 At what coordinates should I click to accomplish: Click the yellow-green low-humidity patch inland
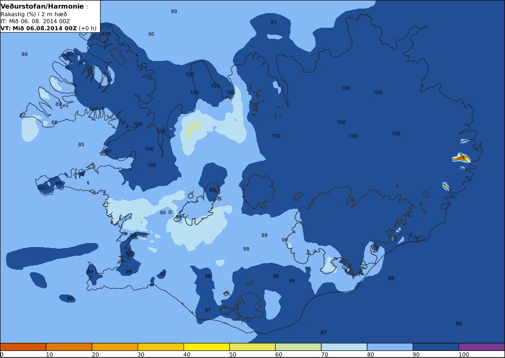(192, 129)
